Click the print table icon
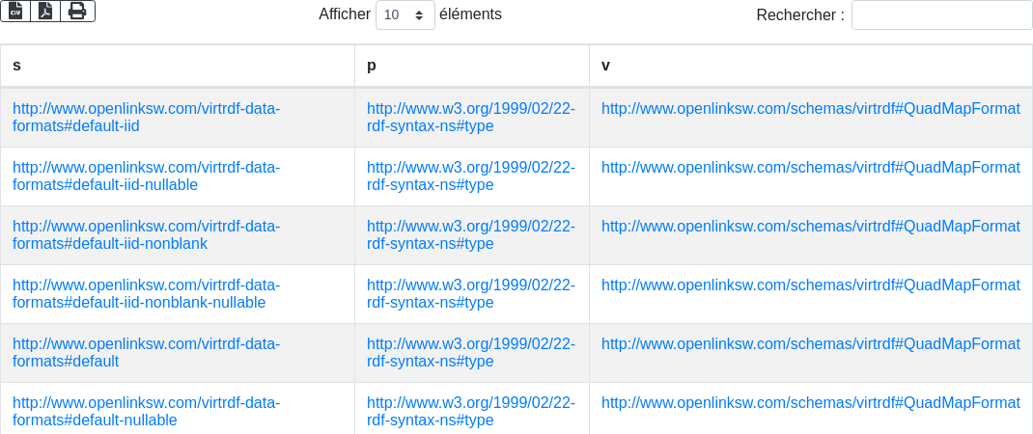1033x434 pixels. (77, 11)
